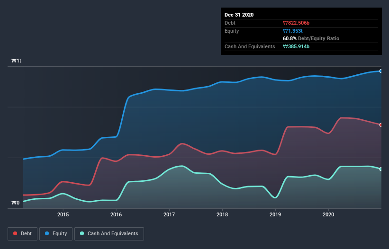Select the Cash endpoint marker at Dec 2020

pos(381,169)
